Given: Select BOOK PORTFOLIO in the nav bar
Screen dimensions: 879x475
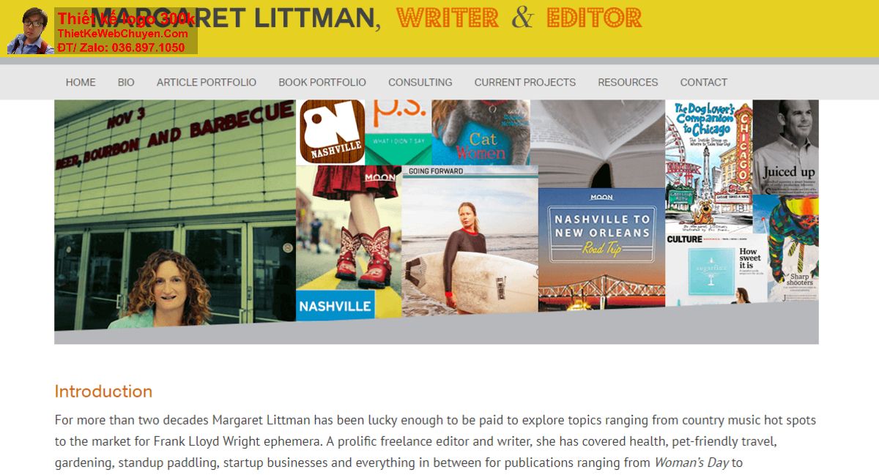Looking at the screenshot, I should tap(322, 82).
